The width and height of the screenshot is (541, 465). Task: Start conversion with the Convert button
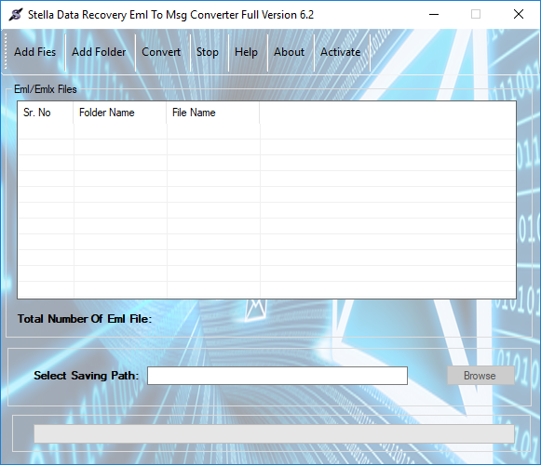point(161,52)
